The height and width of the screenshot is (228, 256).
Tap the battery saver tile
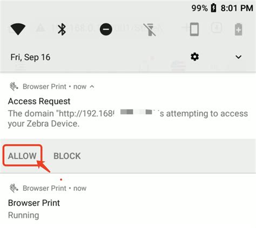[x=238, y=29]
